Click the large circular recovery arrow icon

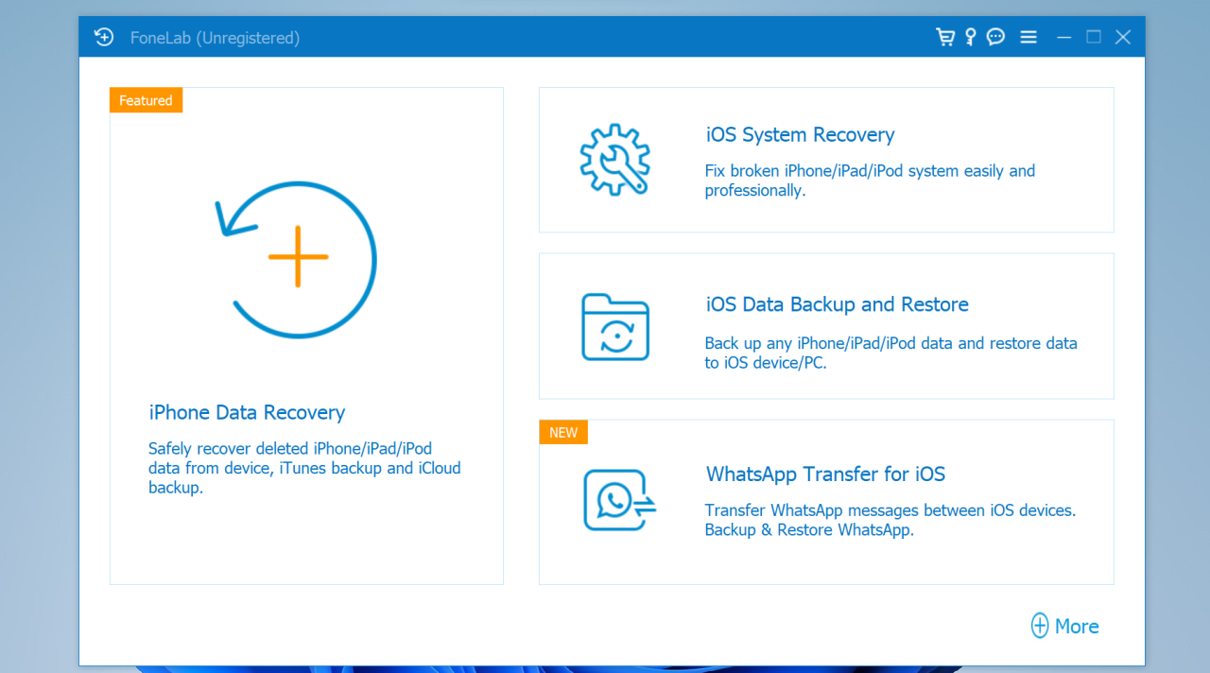(x=297, y=258)
